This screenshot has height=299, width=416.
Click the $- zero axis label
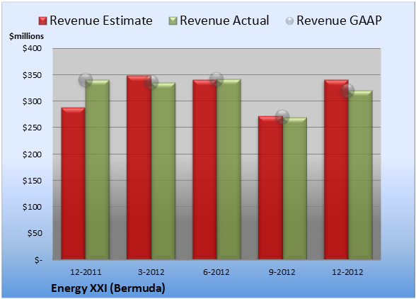click(38, 260)
